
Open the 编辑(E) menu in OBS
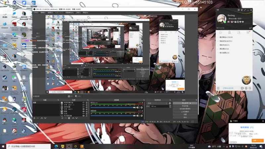coord(43,13)
